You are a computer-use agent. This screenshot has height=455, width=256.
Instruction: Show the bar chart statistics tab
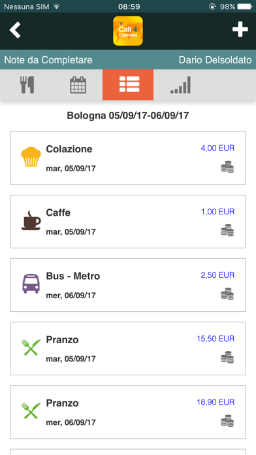(x=180, y=85)
